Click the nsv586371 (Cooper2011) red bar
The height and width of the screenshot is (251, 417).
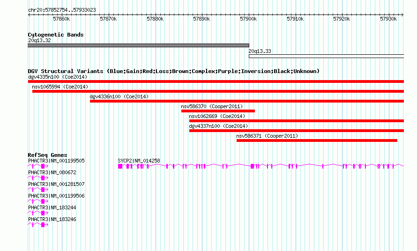point(317,140)
